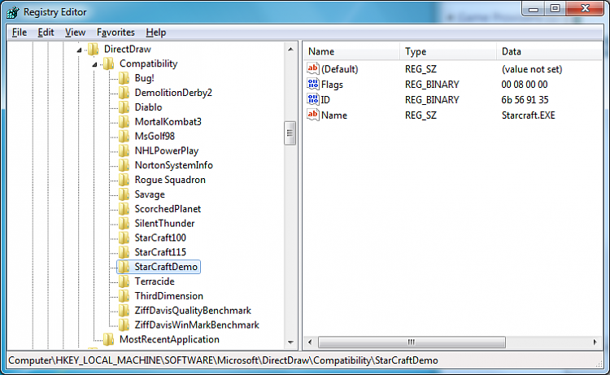The image size is (610, 375).
Task: Click the Compatibility folder icon
Action: (x=108, y=63)
